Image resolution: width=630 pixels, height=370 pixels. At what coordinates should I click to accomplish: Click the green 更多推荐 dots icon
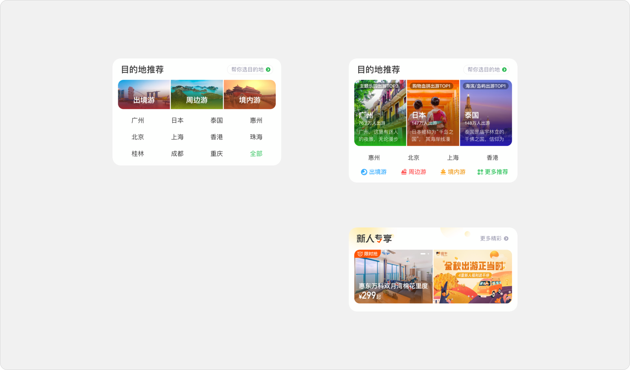pyautogui.click(x=480, y=172)
